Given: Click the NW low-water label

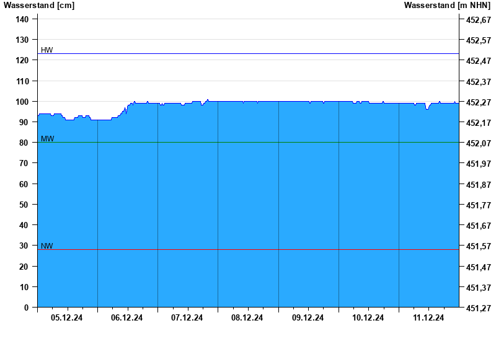Looking at the screenshot, I should 47,246.
